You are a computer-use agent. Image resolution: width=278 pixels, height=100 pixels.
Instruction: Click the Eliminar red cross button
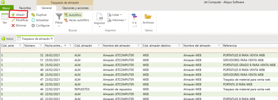19,25
